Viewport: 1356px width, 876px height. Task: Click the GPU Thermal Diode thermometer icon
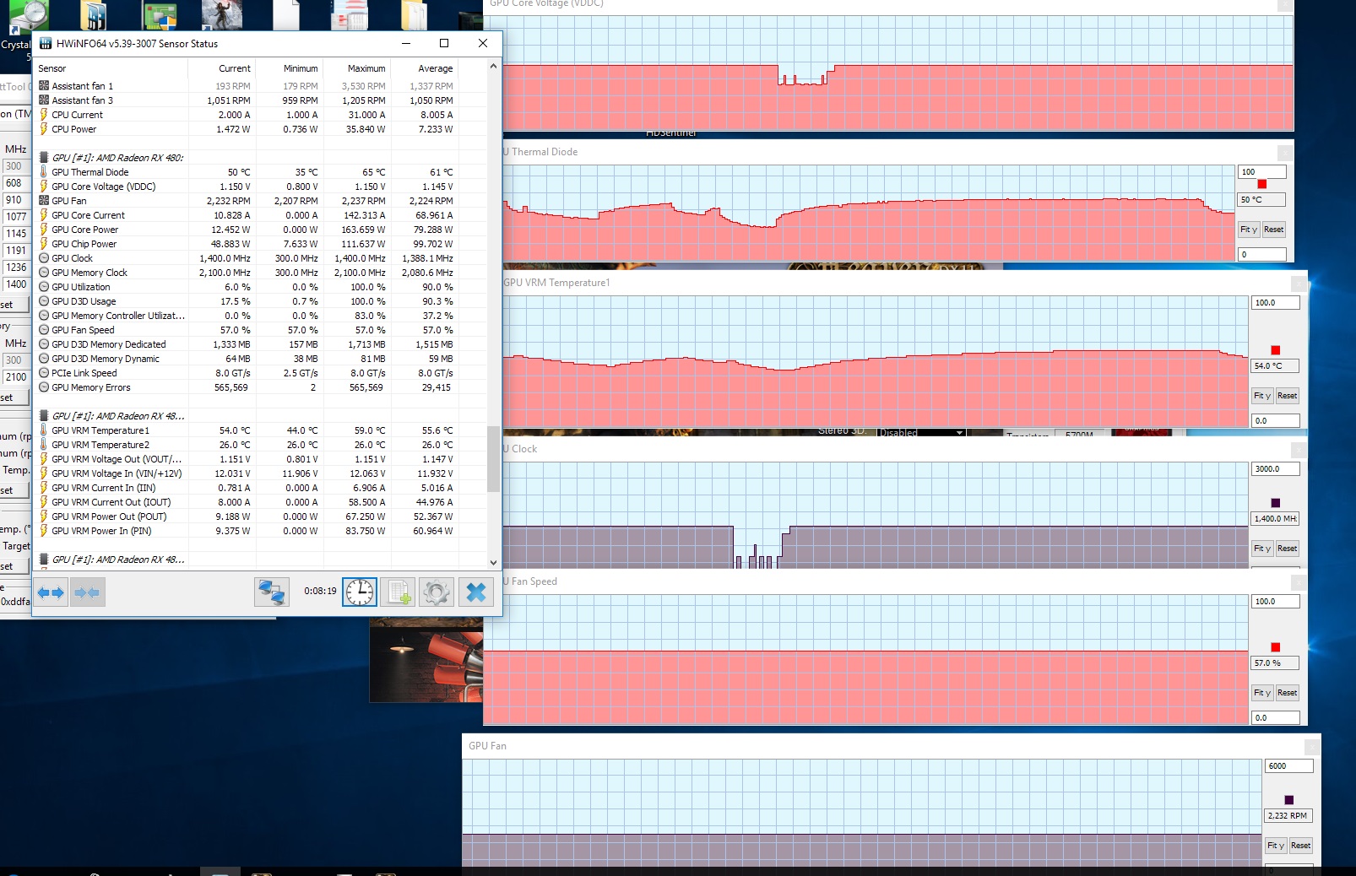coord(44,171)
